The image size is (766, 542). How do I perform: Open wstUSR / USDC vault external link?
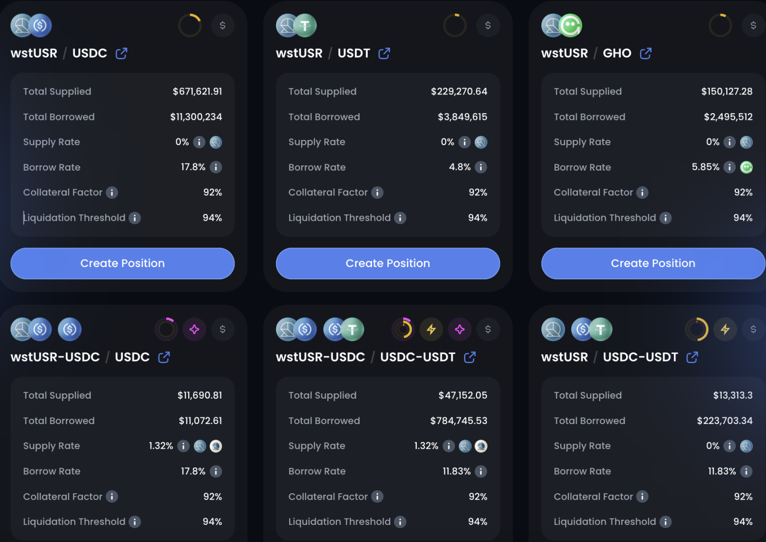[121, 53]
